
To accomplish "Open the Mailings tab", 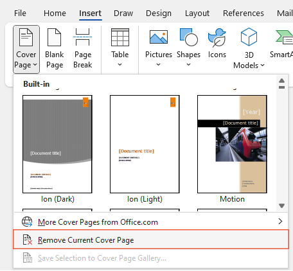I will pos(285,13).
